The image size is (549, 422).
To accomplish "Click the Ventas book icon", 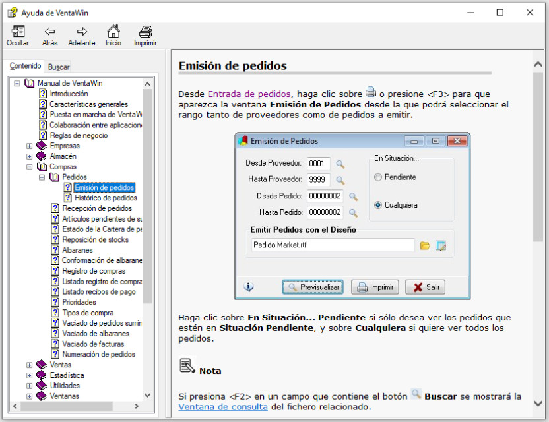I will point(42,365).
